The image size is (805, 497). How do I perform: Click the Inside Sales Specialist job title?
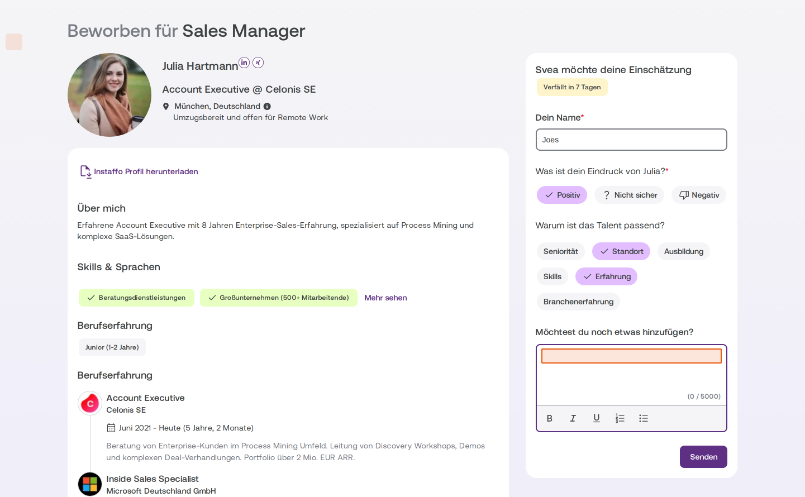153,479
